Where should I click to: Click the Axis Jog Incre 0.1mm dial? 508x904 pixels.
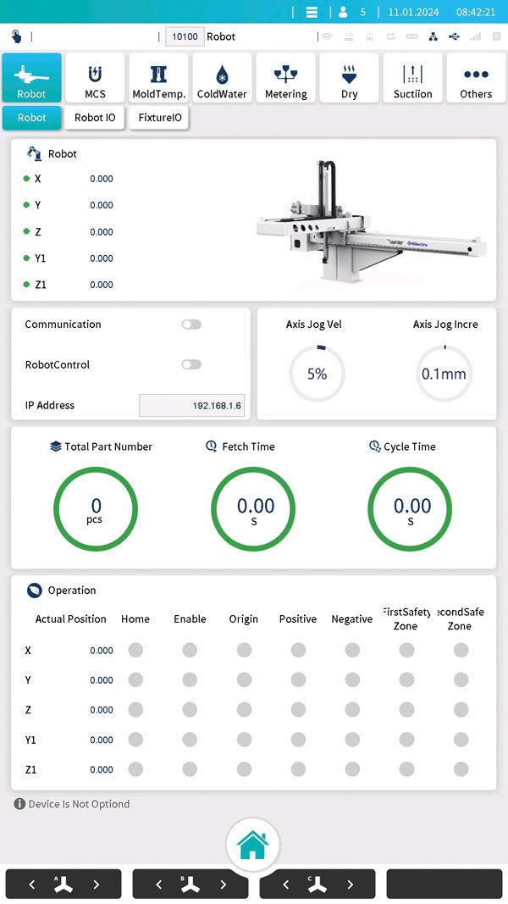point(444,374)
